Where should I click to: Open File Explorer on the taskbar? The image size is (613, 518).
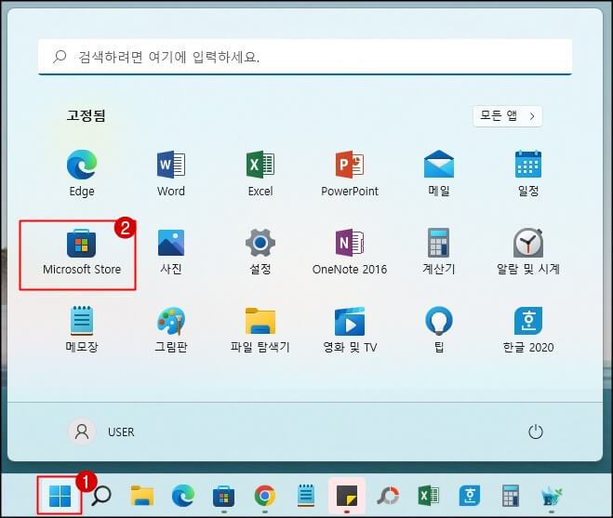point(142,496)
